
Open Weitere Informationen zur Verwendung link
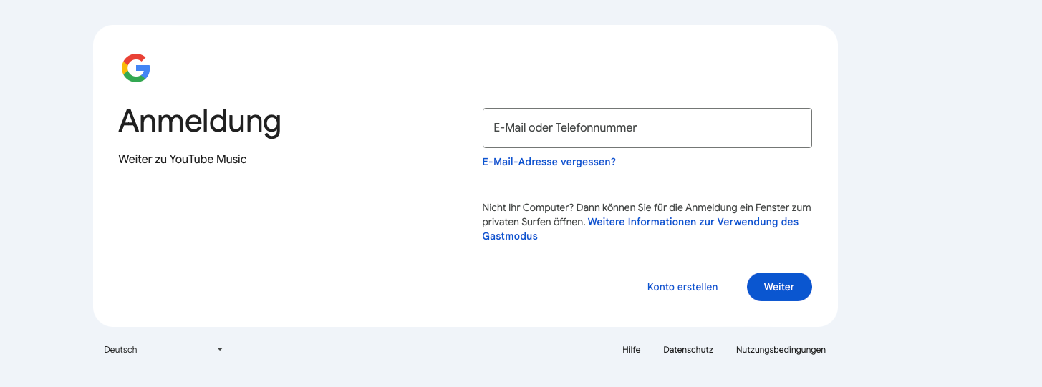point(693,222)
